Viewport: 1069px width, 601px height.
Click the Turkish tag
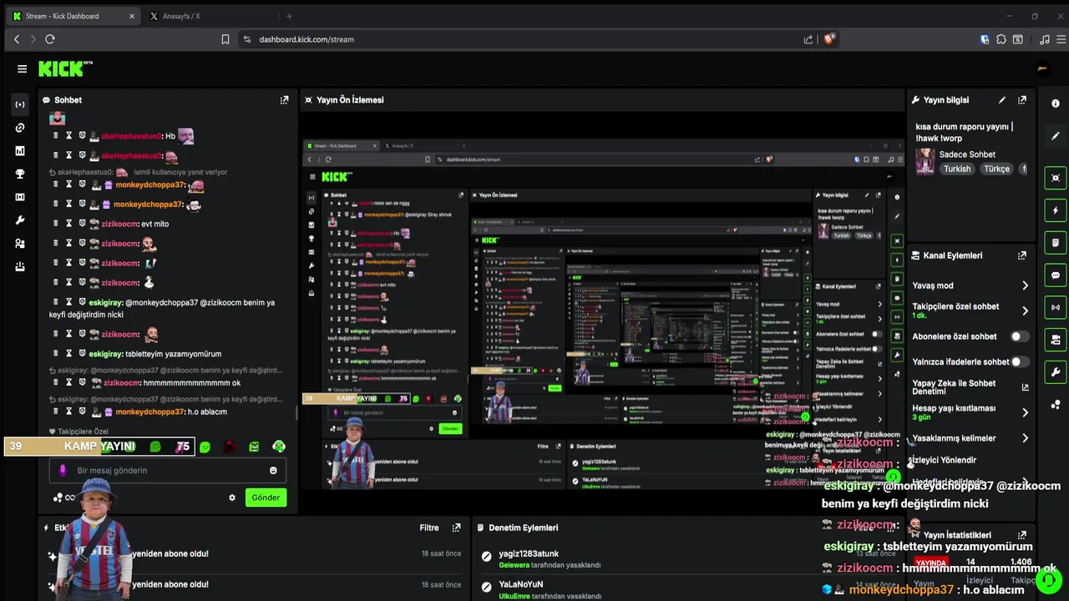click(957, 169)
